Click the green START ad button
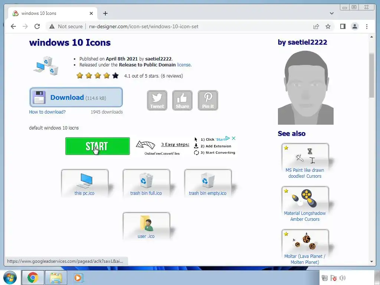The width and height of the screenshot is (380, 285). coord(98,146)
